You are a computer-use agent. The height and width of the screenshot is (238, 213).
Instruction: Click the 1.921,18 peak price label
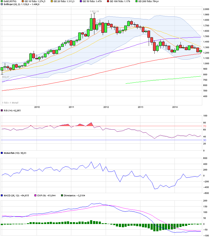coord(95,11)
